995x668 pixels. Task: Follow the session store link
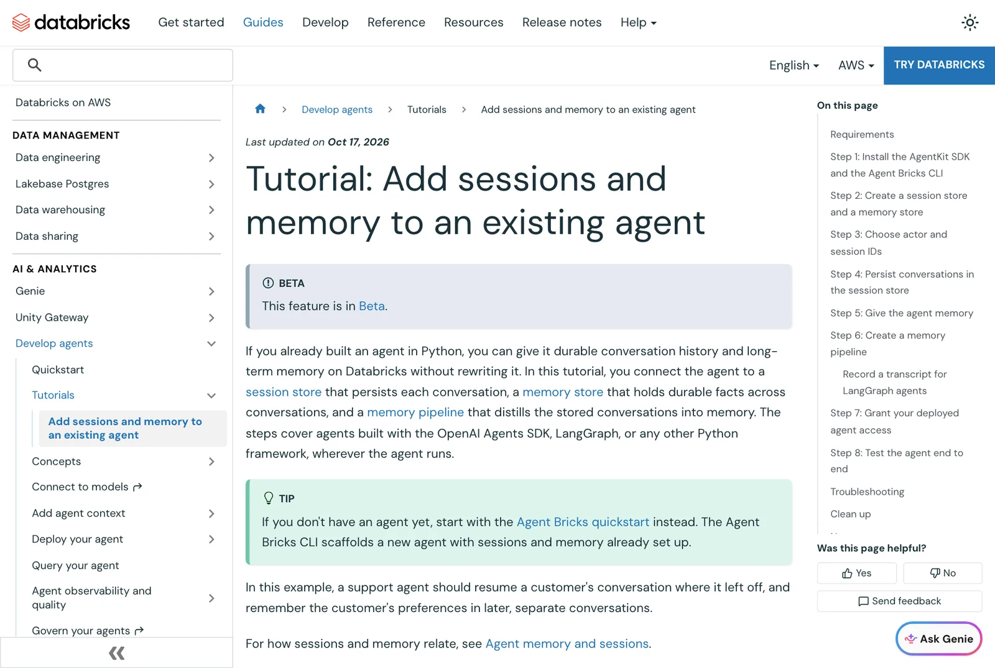284,392
